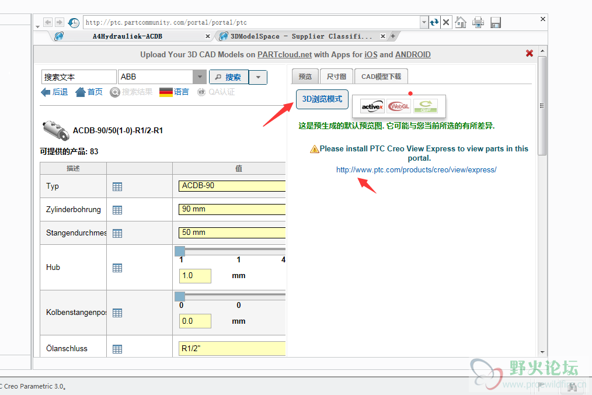592x395 pixels.
Task: Click the small dropdown arrow left of navigation
Action: coord(38,27)
